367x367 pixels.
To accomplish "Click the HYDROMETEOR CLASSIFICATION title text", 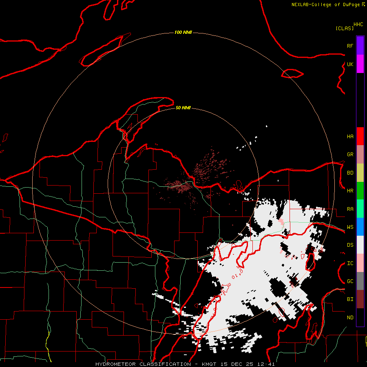I will 143,364.
